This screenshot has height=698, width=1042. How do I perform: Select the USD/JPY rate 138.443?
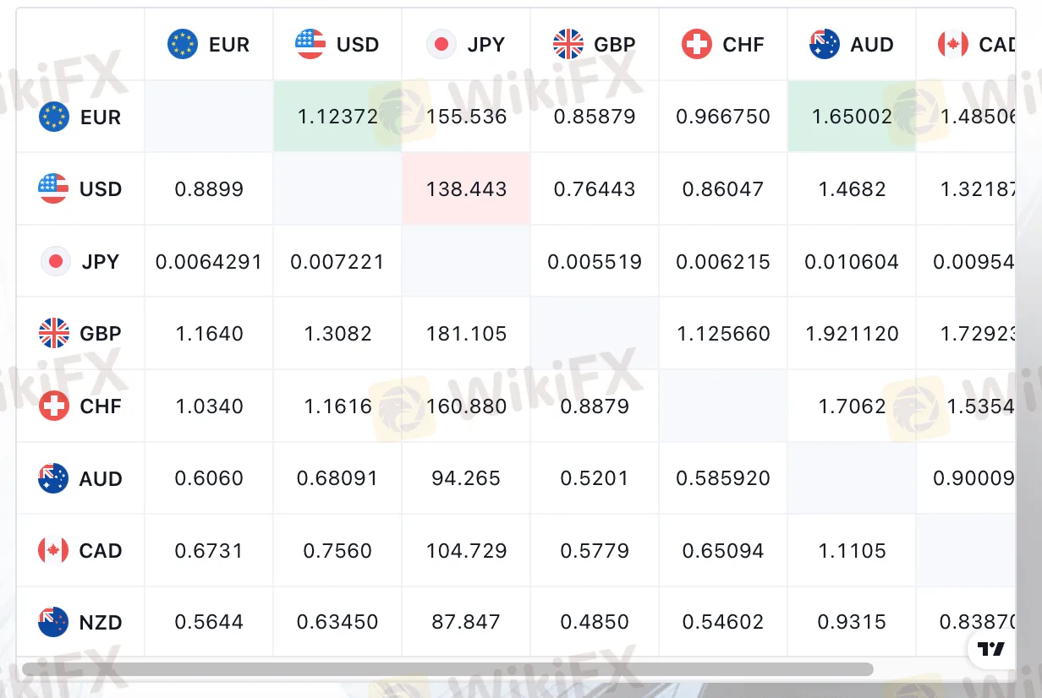[466, 189]
